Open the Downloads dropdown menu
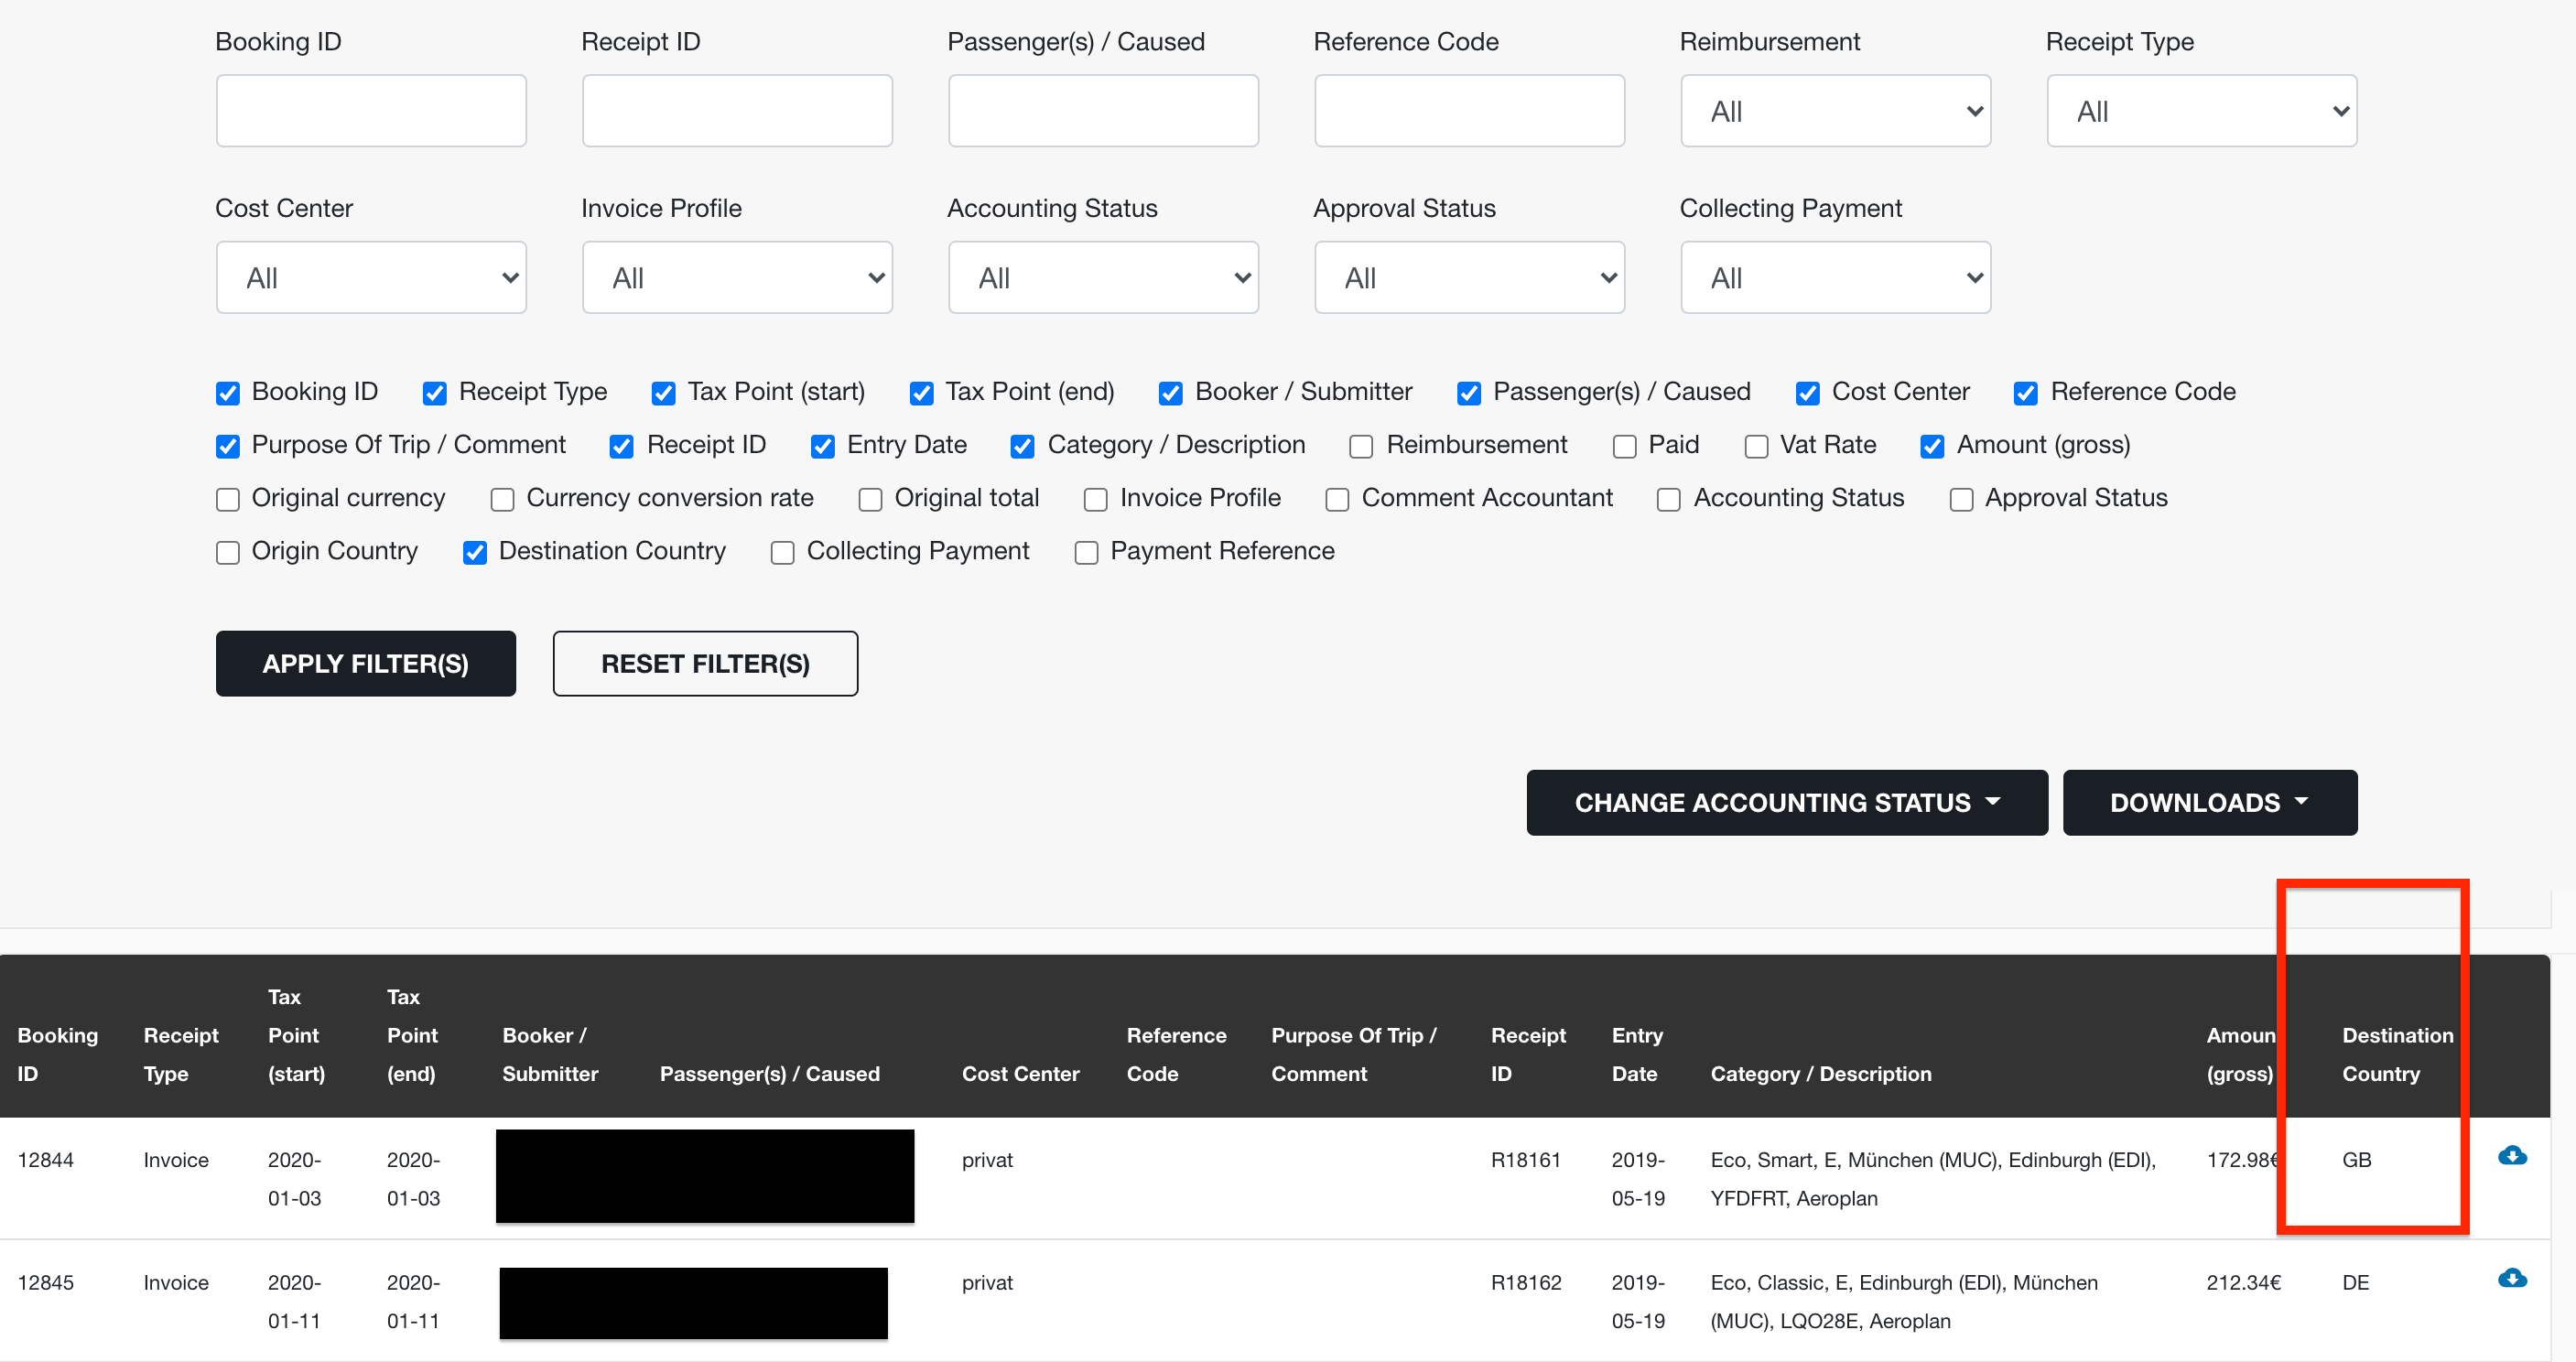 click(2209, 802)
